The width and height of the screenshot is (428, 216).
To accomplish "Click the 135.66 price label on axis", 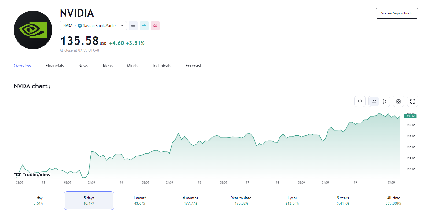I will tap(410, 116).
